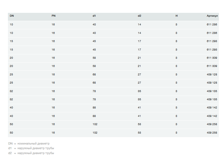Click d2 value 14 in the second row
Viewport: 223px width, 156px height.
coord(139,33)
